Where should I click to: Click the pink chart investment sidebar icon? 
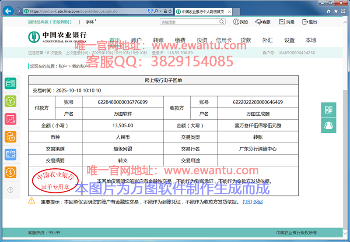point(10,119)
